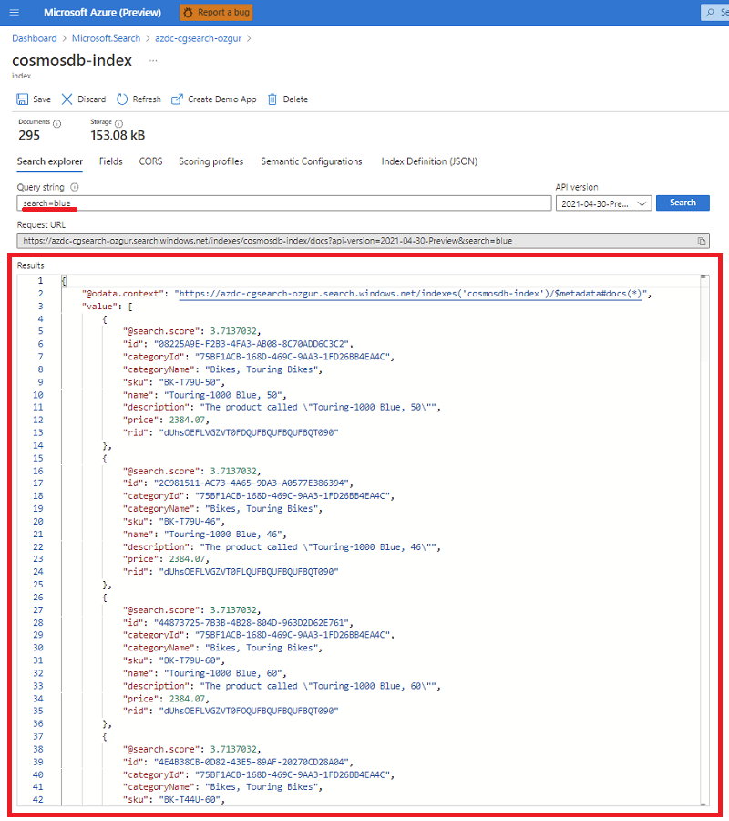View the Scoring profiles tab
The height and width of the screenshot is (821, 729).
point(210,161)
